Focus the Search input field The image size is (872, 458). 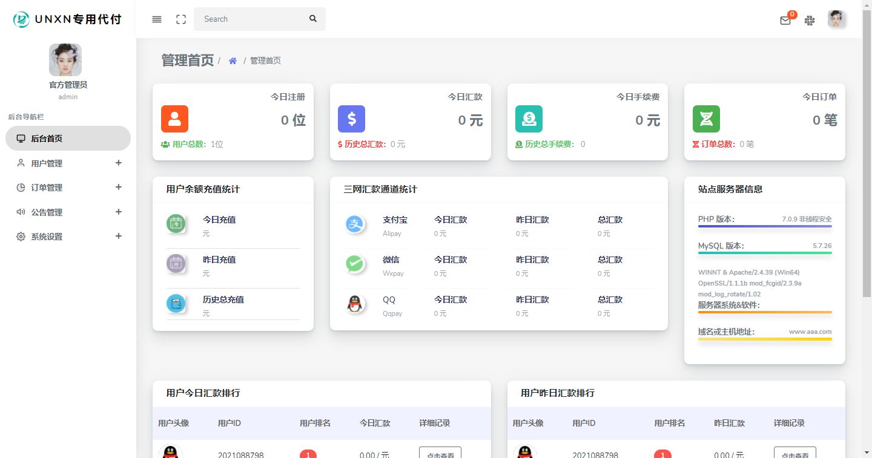pyautogui.click(x=251, y=19)
